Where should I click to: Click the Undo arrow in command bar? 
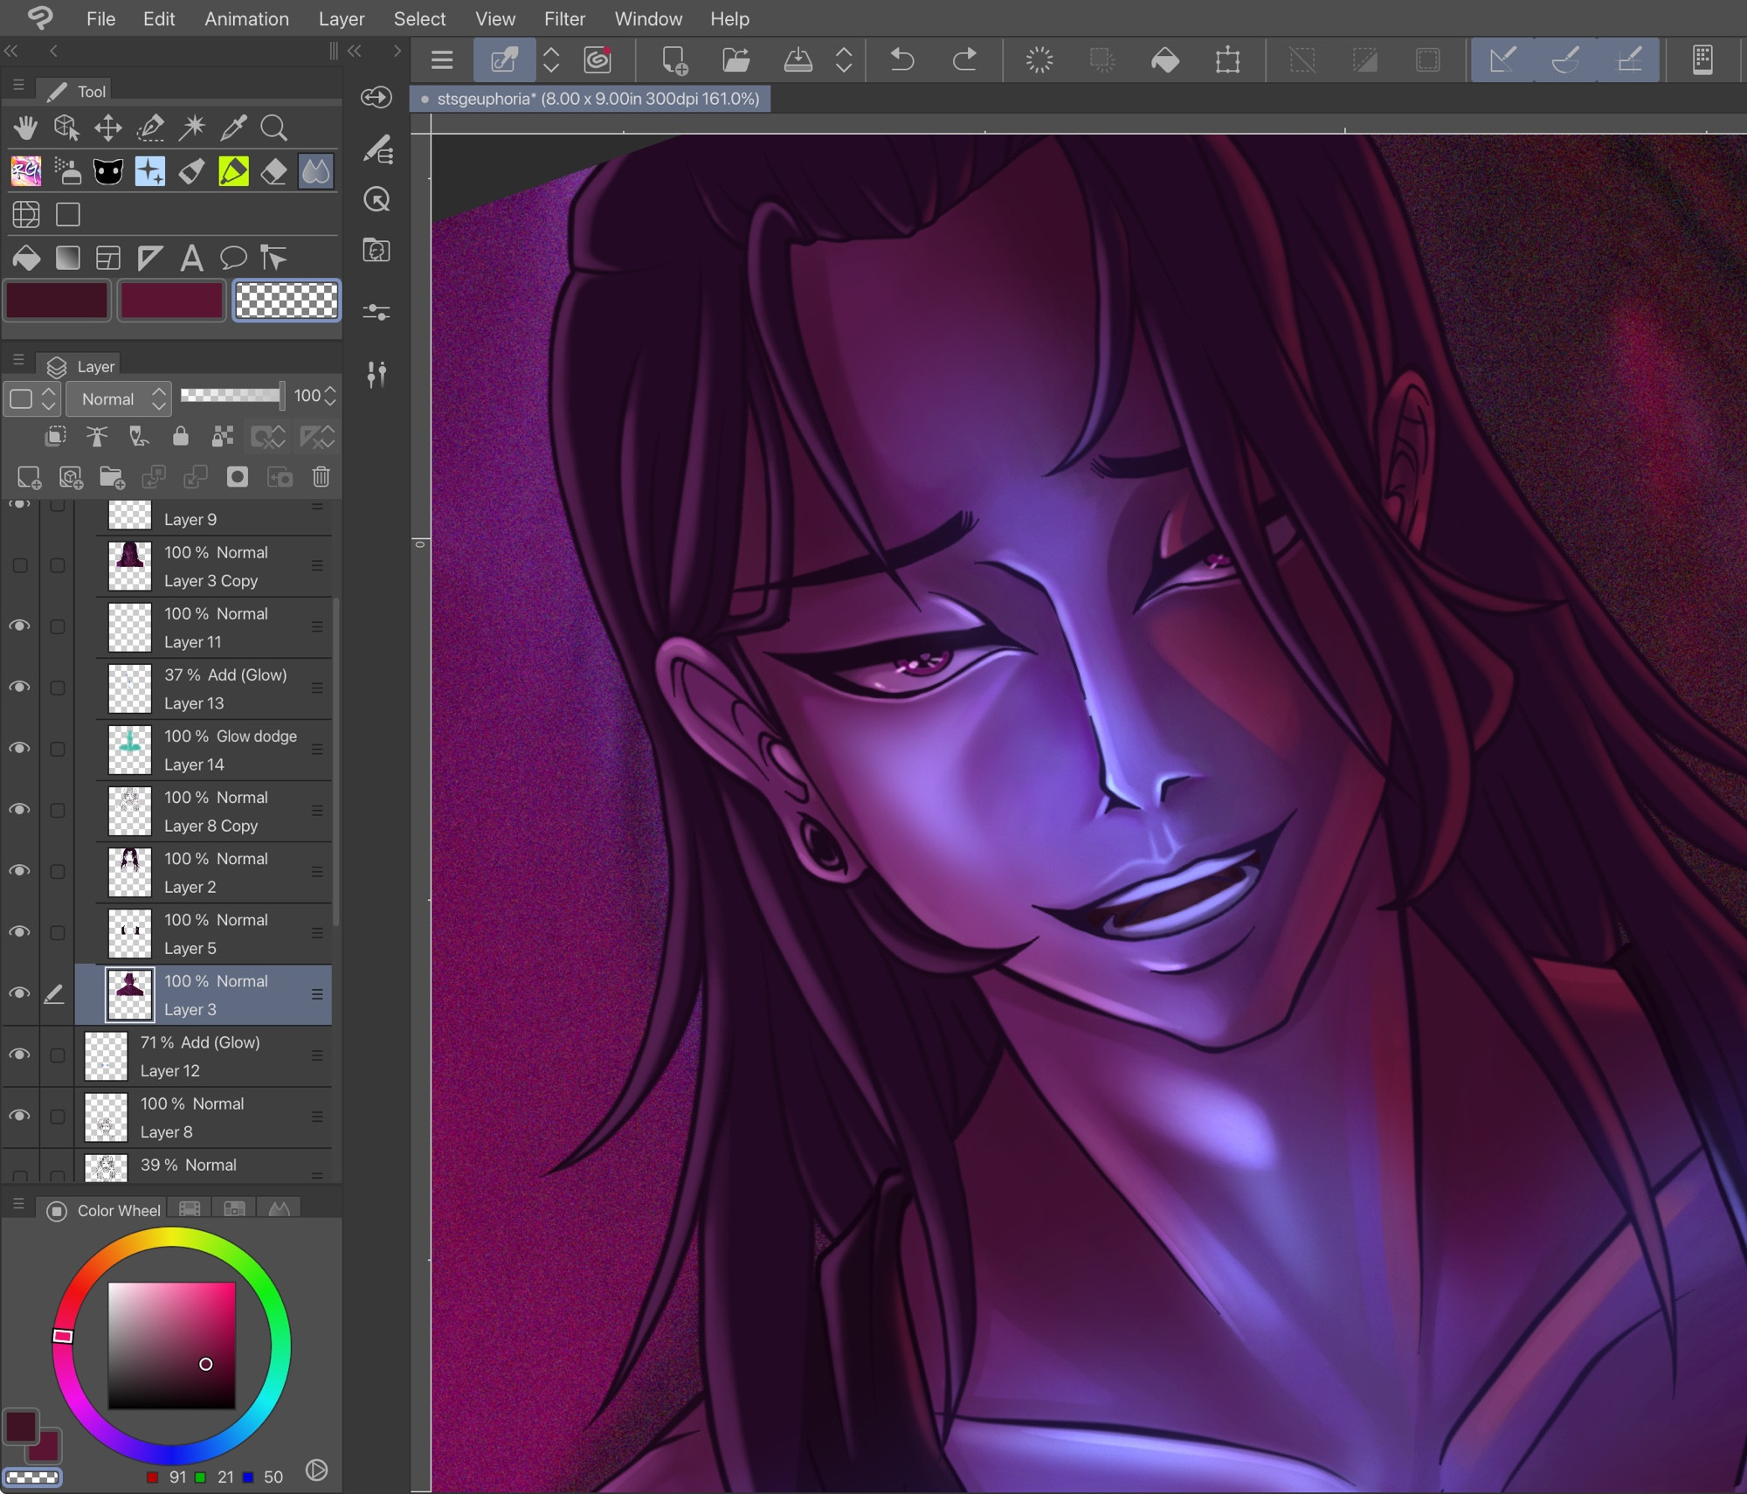click(902, 59)
